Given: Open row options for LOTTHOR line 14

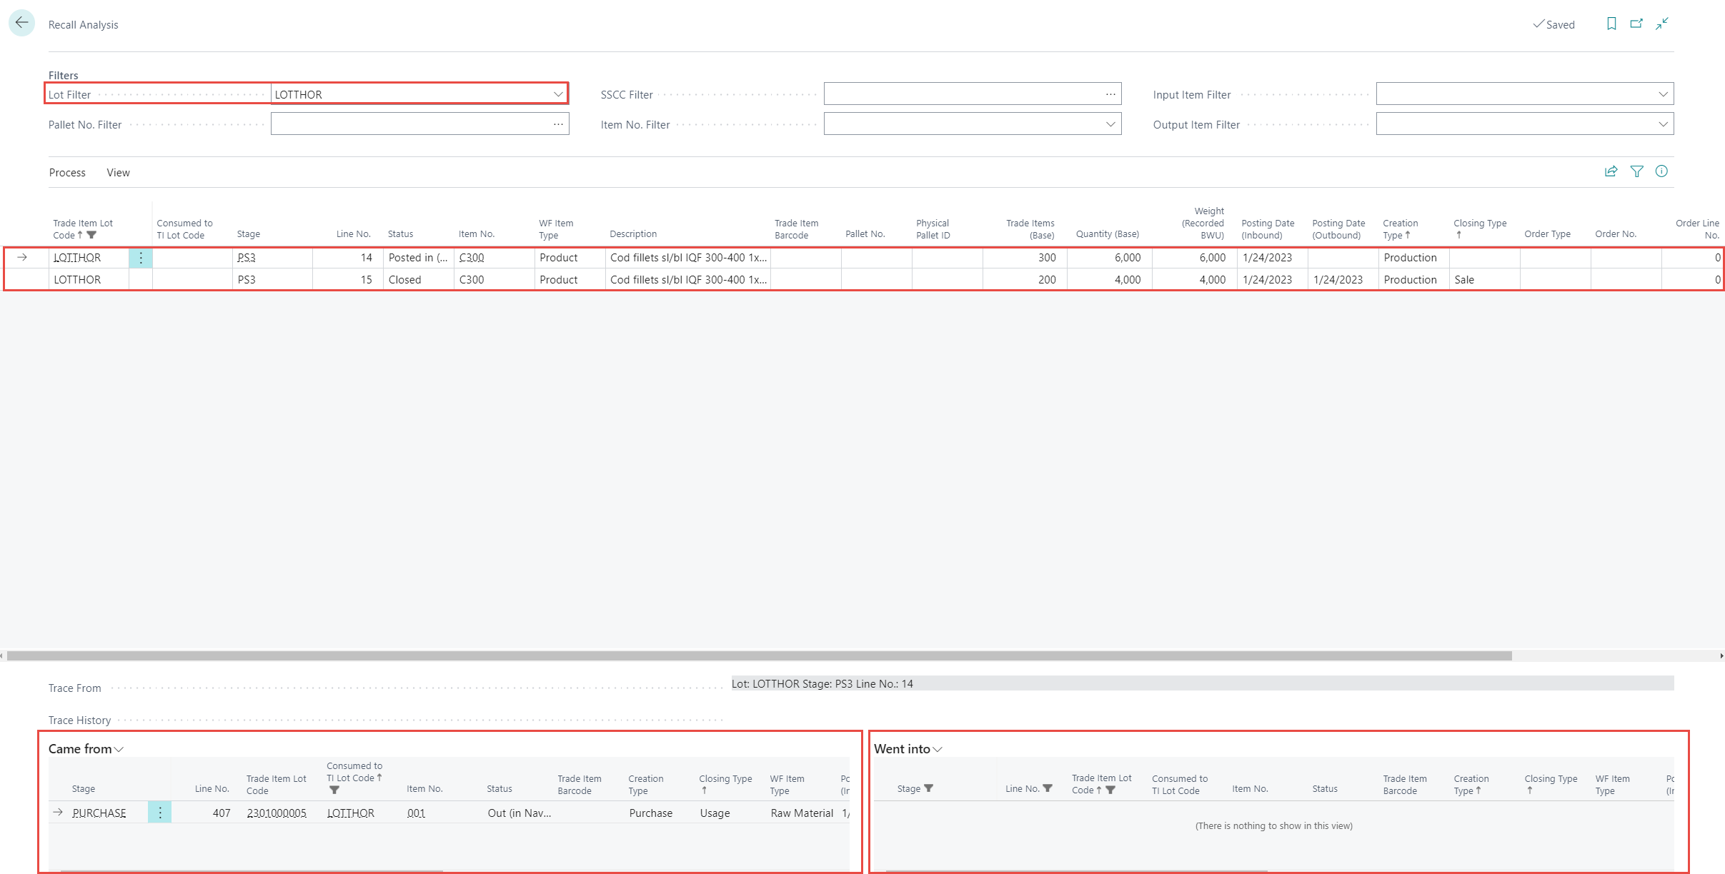Looking at the screenshot, I should point(141,258).
